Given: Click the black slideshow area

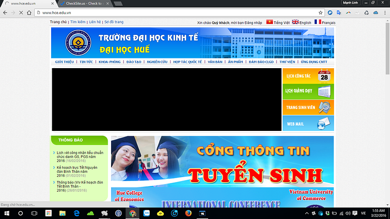Looking at the screenshot, I should [x=167, y=99].
